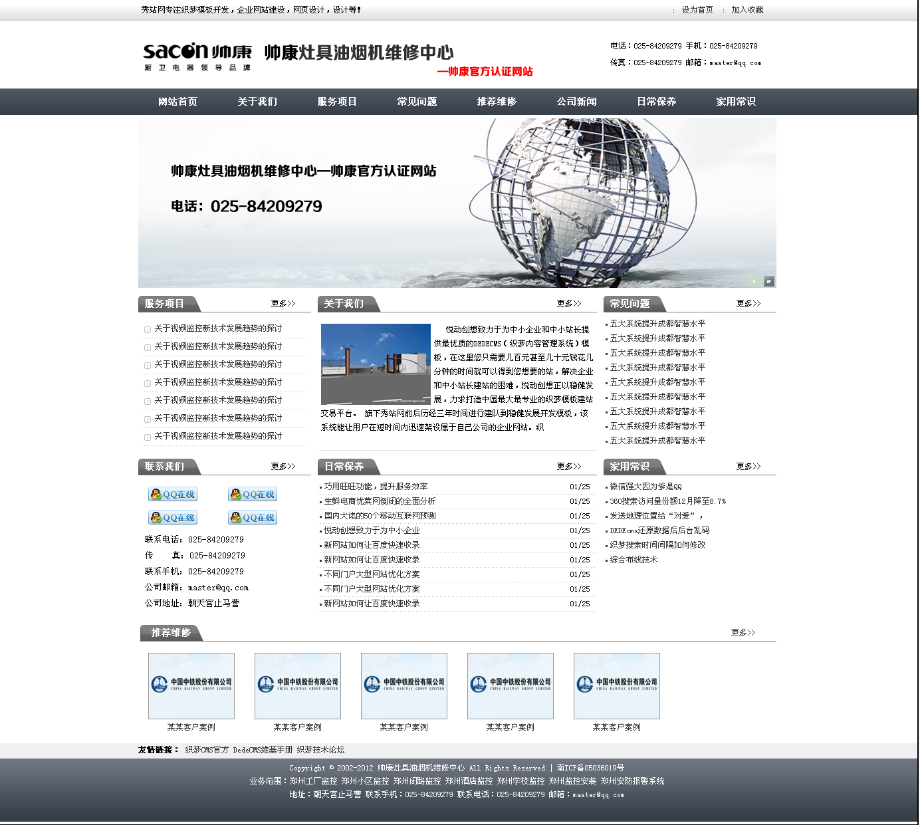Go to 日常保养 navigation item
The height and width of the screenshot is (825, 920).
point(657,102)
